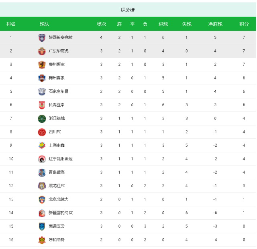The width and height of the screenshot is (257, 249).
Task: Open the 青岛黄海 team name link
Action: point(57,172)
